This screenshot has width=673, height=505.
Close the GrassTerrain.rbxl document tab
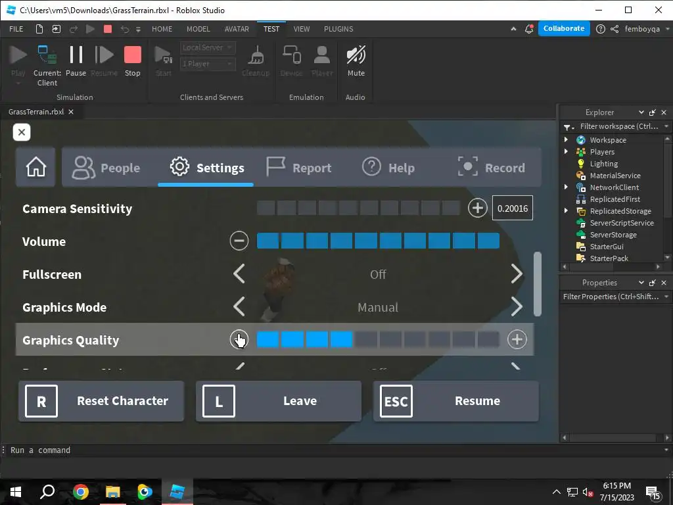click(71, 112)
